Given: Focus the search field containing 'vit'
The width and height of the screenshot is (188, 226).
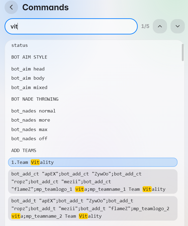Looking at the screenshot, I should tap(71, 26).
